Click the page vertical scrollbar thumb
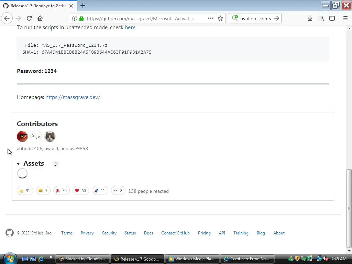The image size is (352, 264). pos(349,208)
